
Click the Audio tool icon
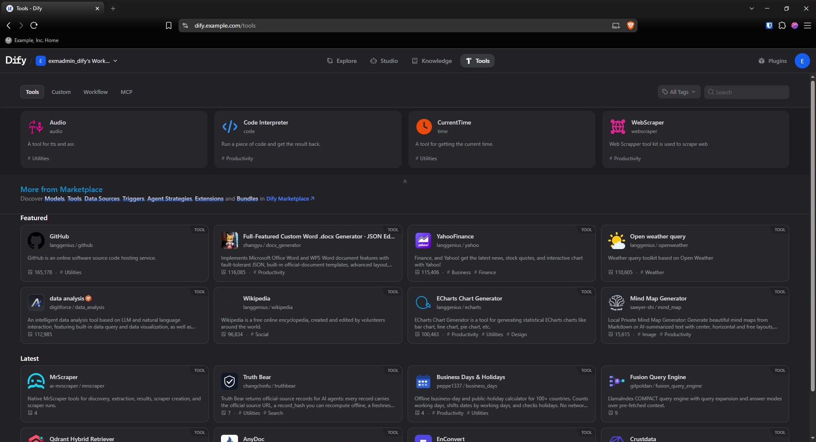[x=36, y=127]
